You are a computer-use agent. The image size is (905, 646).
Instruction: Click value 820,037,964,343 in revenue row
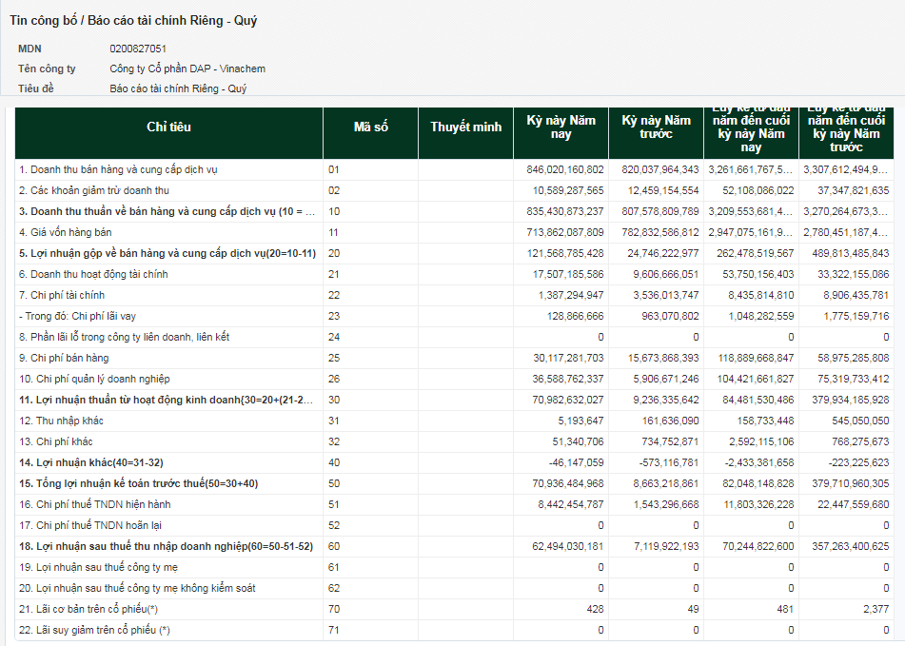point(660,169)
